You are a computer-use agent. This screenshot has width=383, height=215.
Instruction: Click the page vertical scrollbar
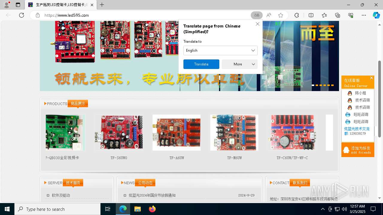380,99
